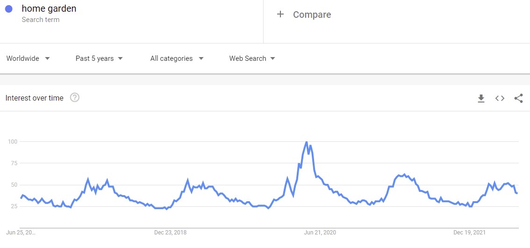Screen dimensions: 530x248
Task: Click the 100 value axis label
Action: 12,141
